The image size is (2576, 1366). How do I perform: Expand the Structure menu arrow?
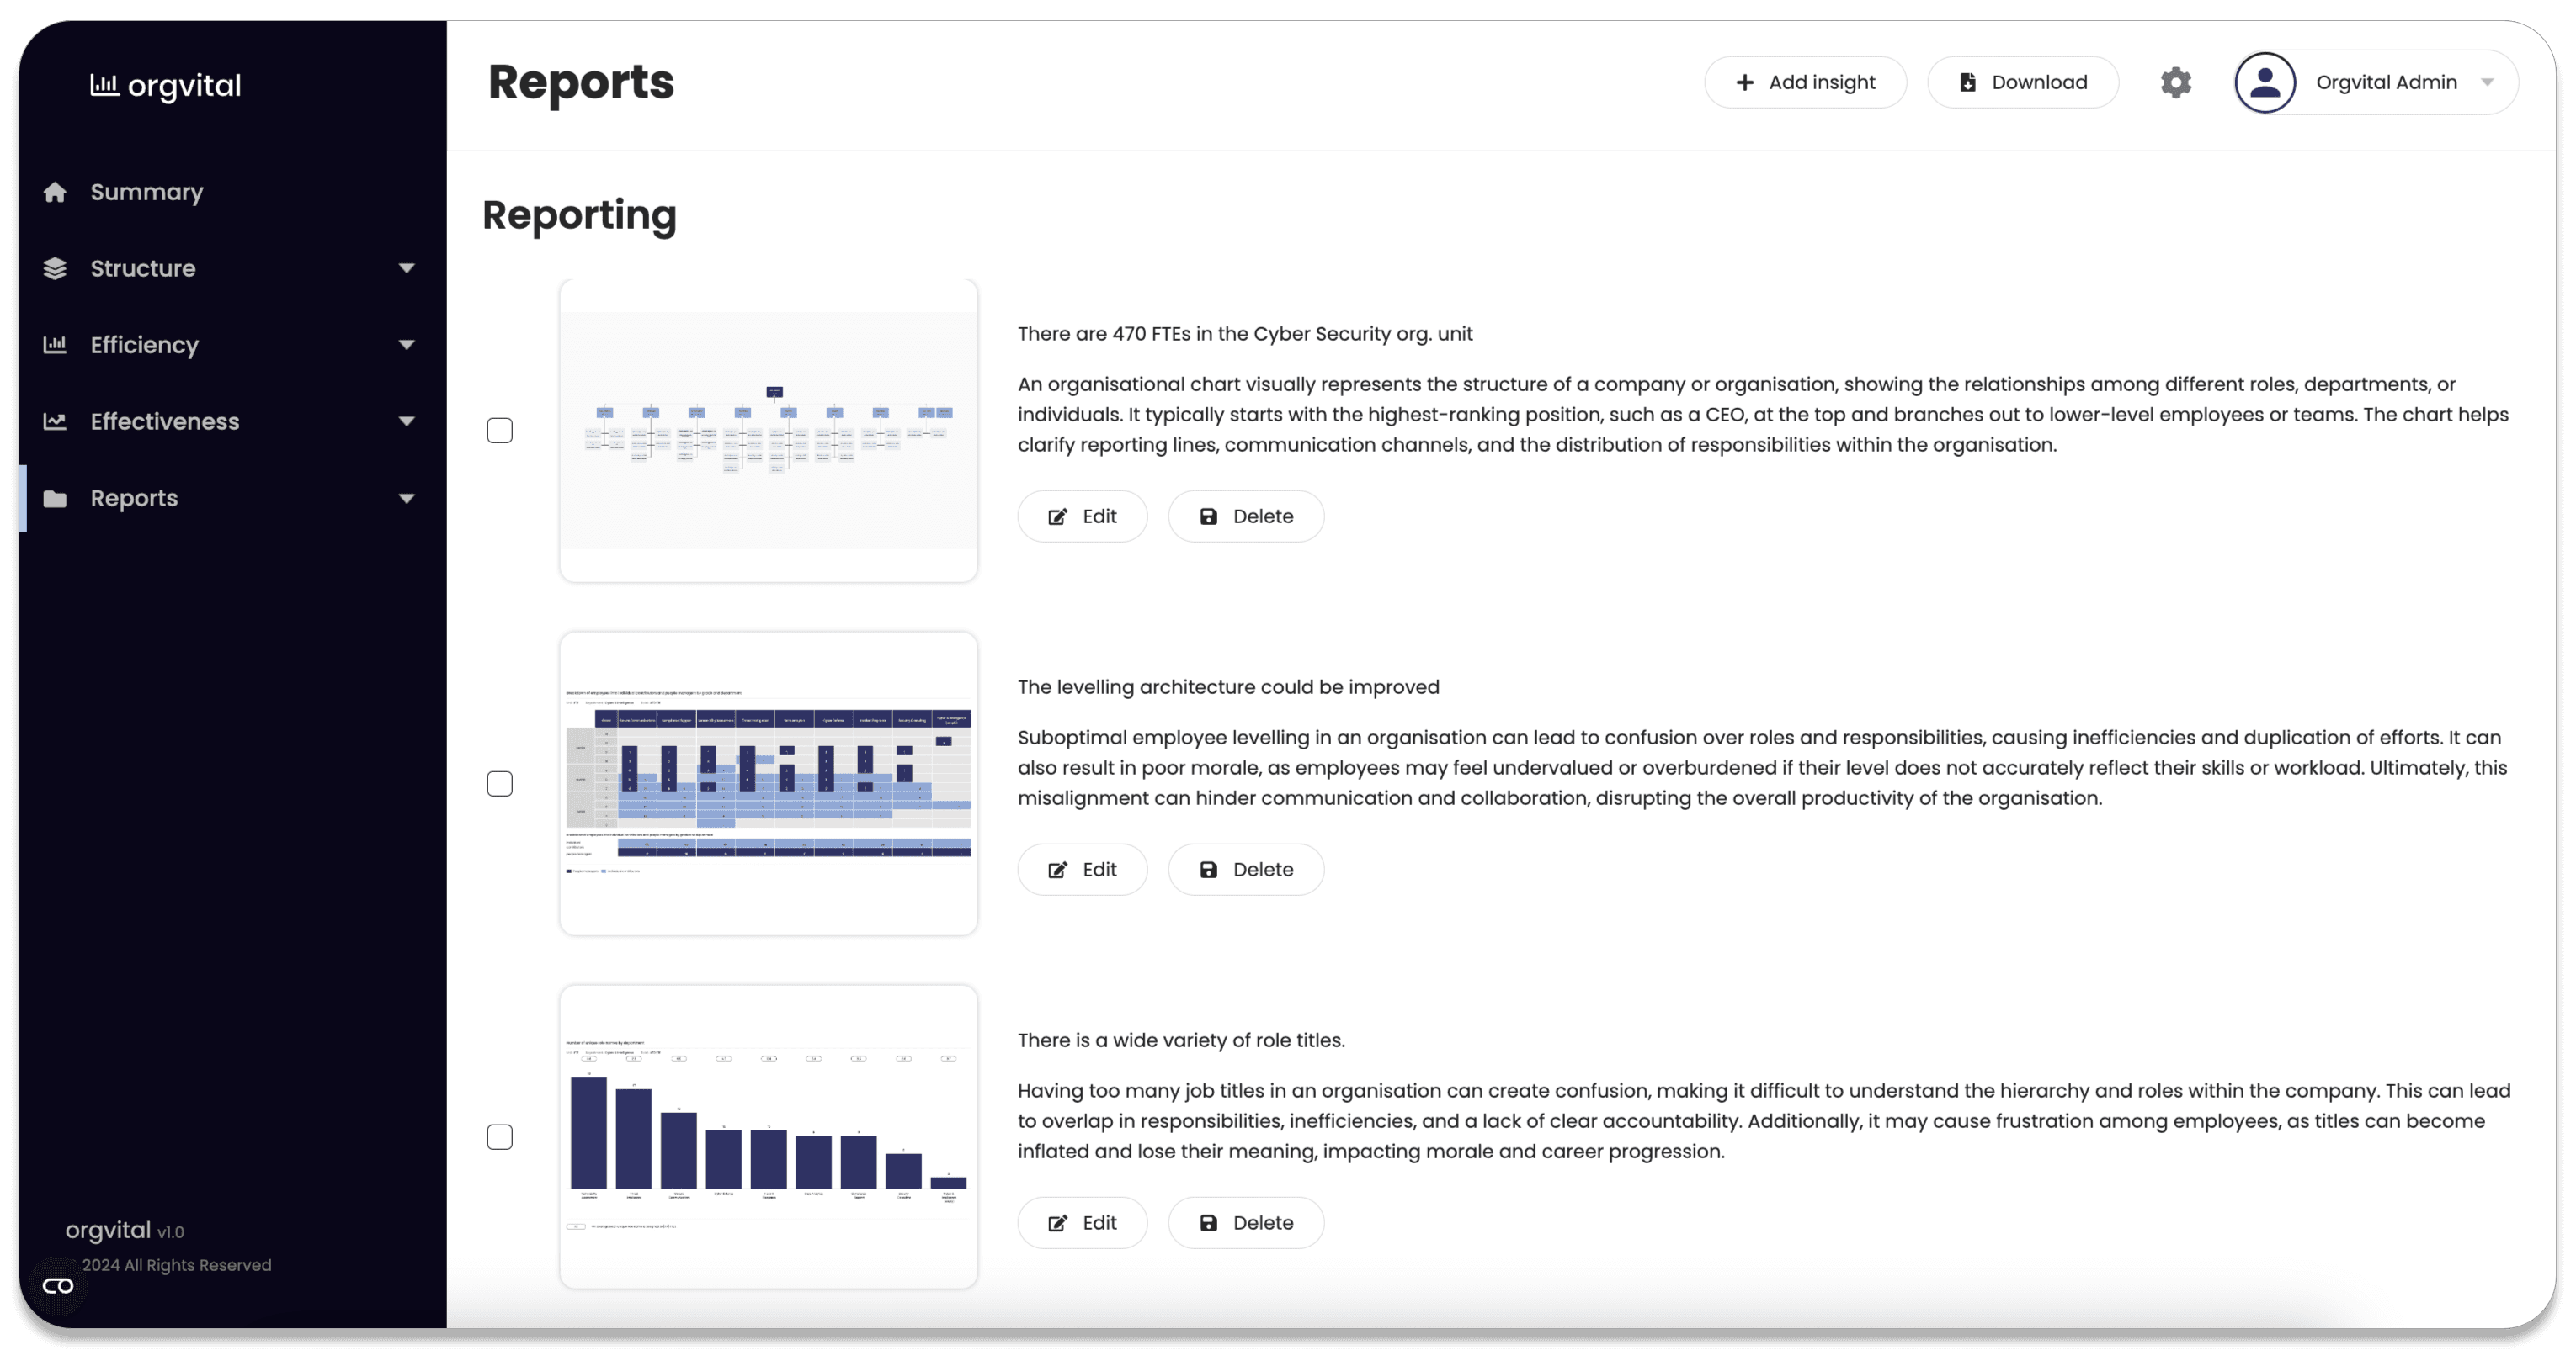pyautogui.click(x=406, y=269)
